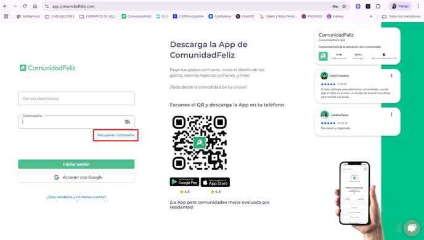
Task: View site information icon in address bar
Action: pos(47,6)
